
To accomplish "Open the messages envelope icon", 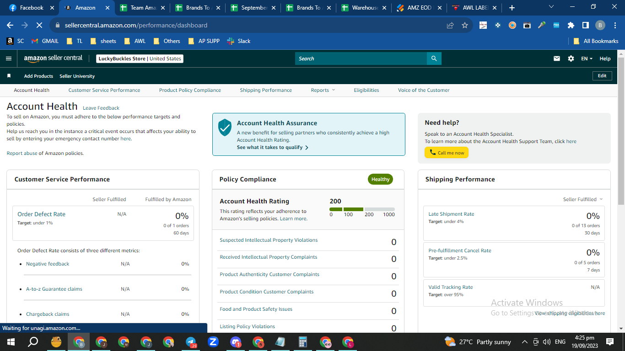I will click(x=557, y=58).
